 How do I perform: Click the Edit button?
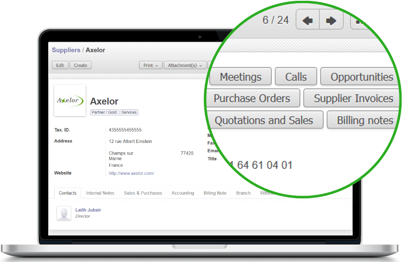click(60, 65)
